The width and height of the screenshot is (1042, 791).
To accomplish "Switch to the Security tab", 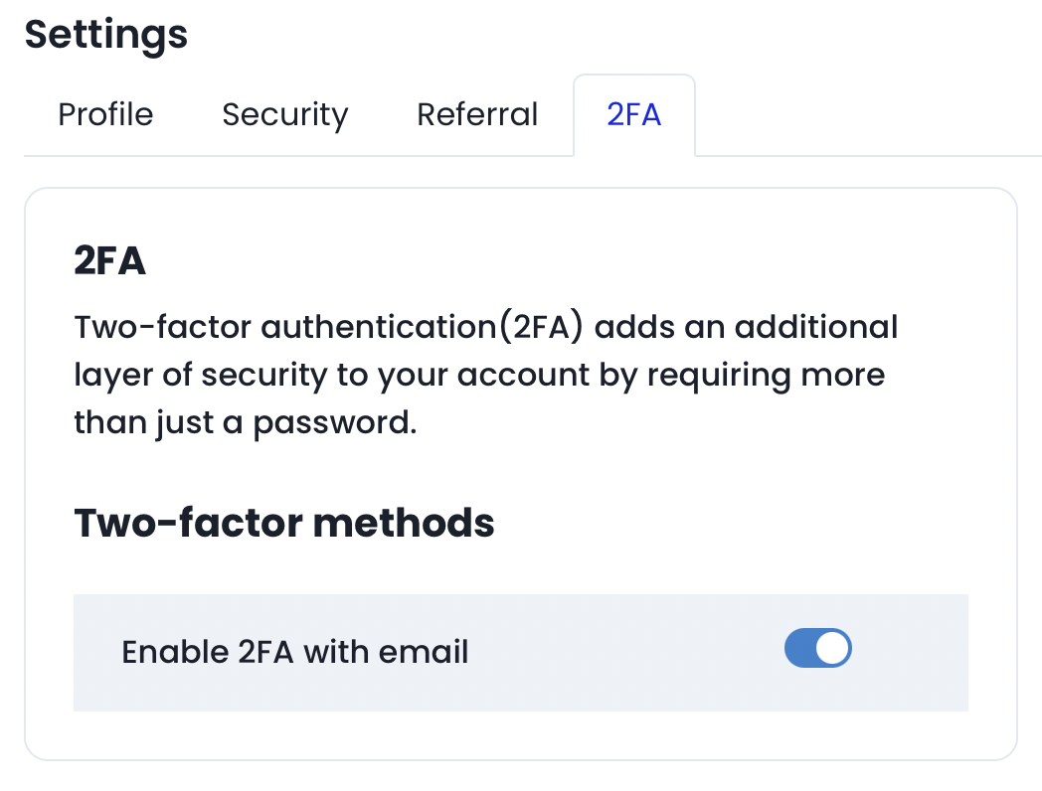I will (284, 114).
